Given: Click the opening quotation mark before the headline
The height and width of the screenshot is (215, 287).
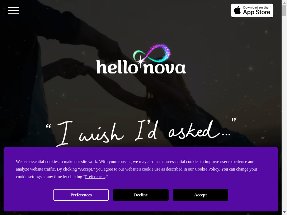Looking at the screenshot, I should 48,126.
